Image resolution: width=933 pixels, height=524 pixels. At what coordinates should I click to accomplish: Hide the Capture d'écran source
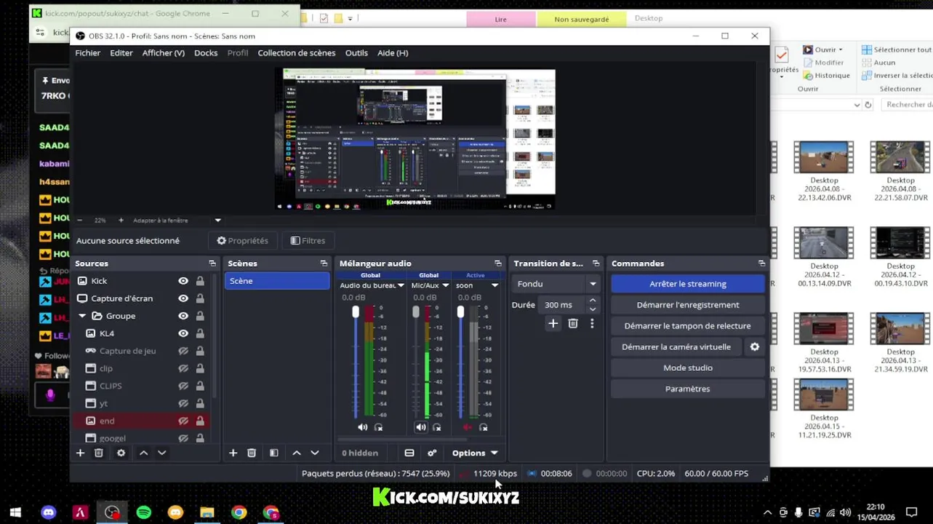click(x=183, y=298)
